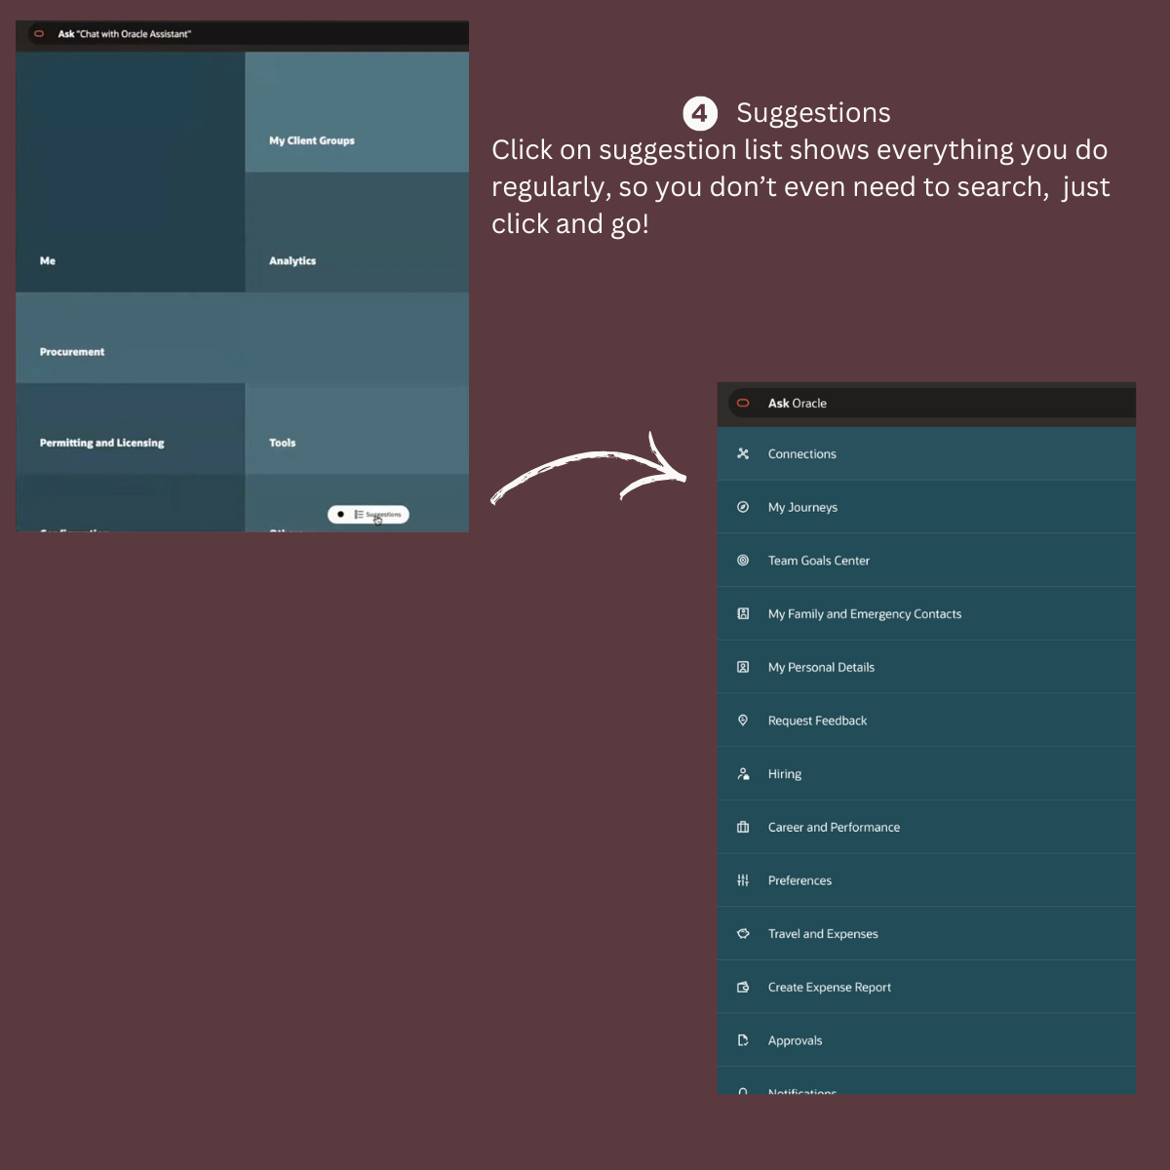Viewport: 1170px width, 1170px height.
Task: Open My Family and Emergency Contacts
Action: tap(864, 614)
